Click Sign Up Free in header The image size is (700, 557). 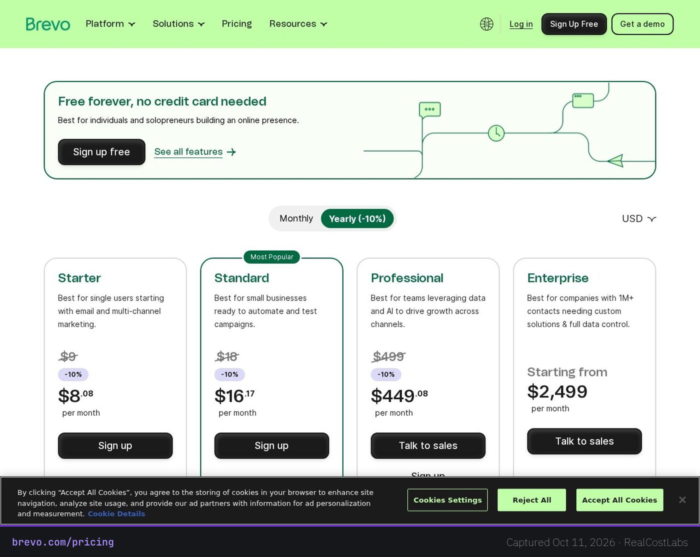[574, 24]
